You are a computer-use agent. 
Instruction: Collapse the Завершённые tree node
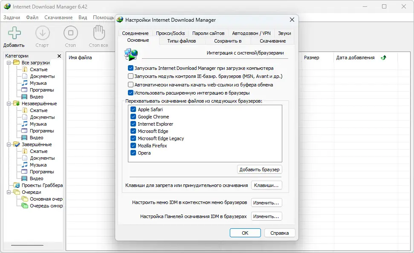[9, 144]
